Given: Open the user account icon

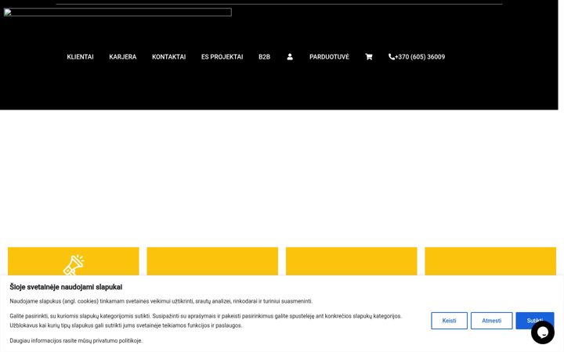Looking at the screenshot, I should click(x=290, y=57).
